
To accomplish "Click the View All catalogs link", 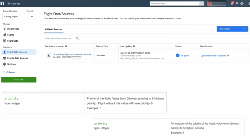I will (30, 11).
